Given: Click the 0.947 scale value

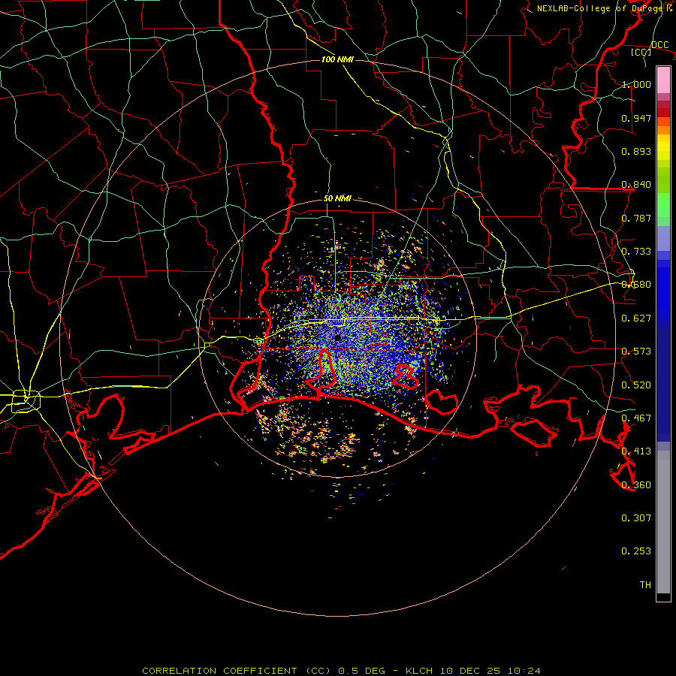Looking at the screenshot, I should pos(636,118).
